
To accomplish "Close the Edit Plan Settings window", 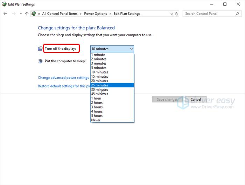I will pyautogui.click(x=238, y=4).
